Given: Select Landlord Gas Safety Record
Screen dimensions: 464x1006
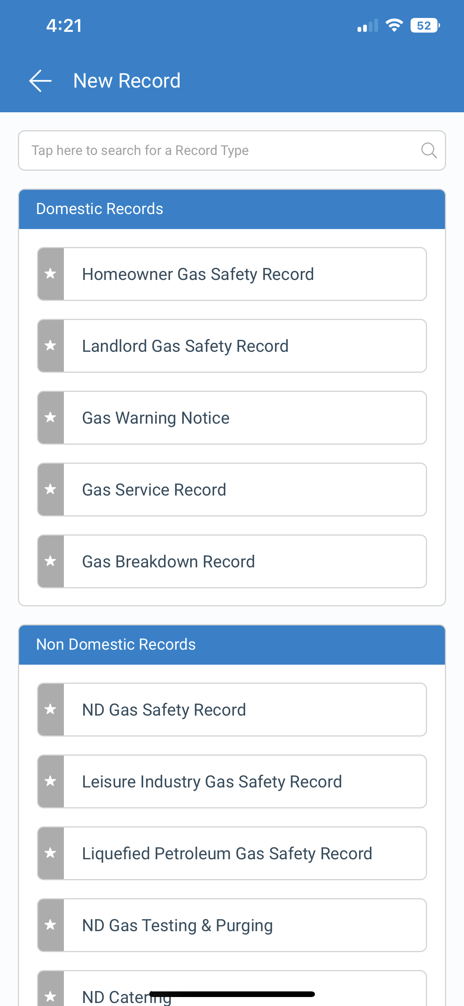Looking at the screenshot, I should click(244, 345).
